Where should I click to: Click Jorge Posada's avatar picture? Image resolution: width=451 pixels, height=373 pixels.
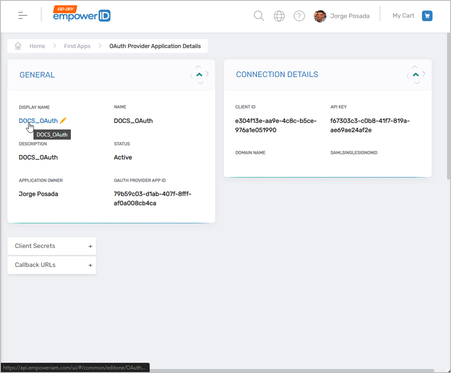click(320, 16)
